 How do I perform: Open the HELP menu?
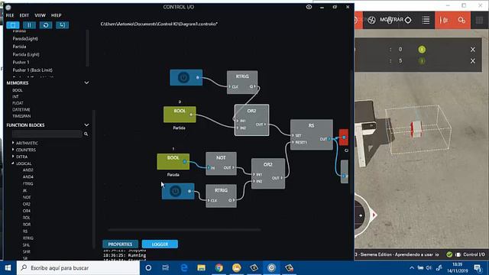pyautogui.click(x=56, y=15)
